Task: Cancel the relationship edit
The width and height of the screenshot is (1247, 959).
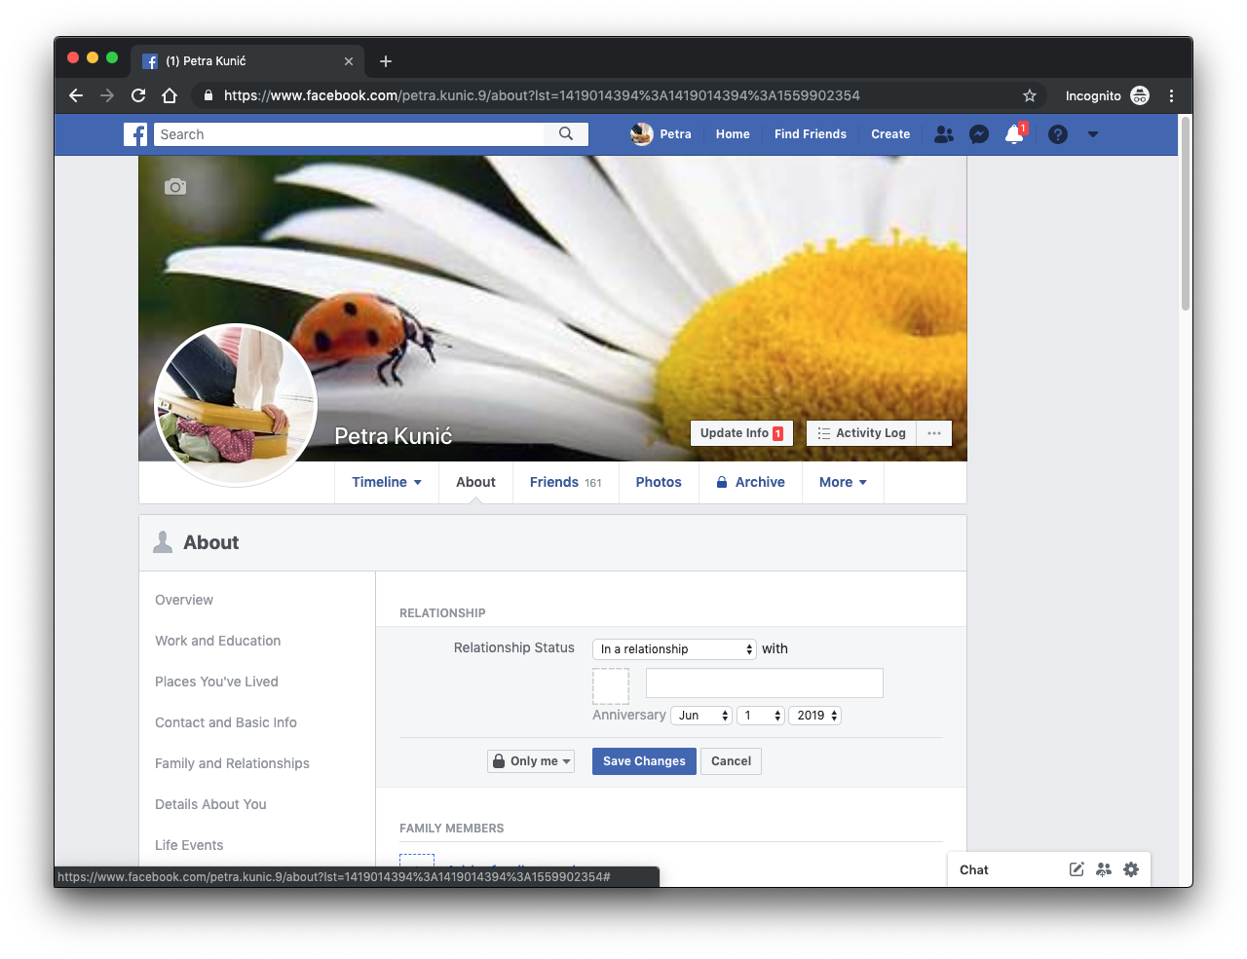Action: click(731, 761)
